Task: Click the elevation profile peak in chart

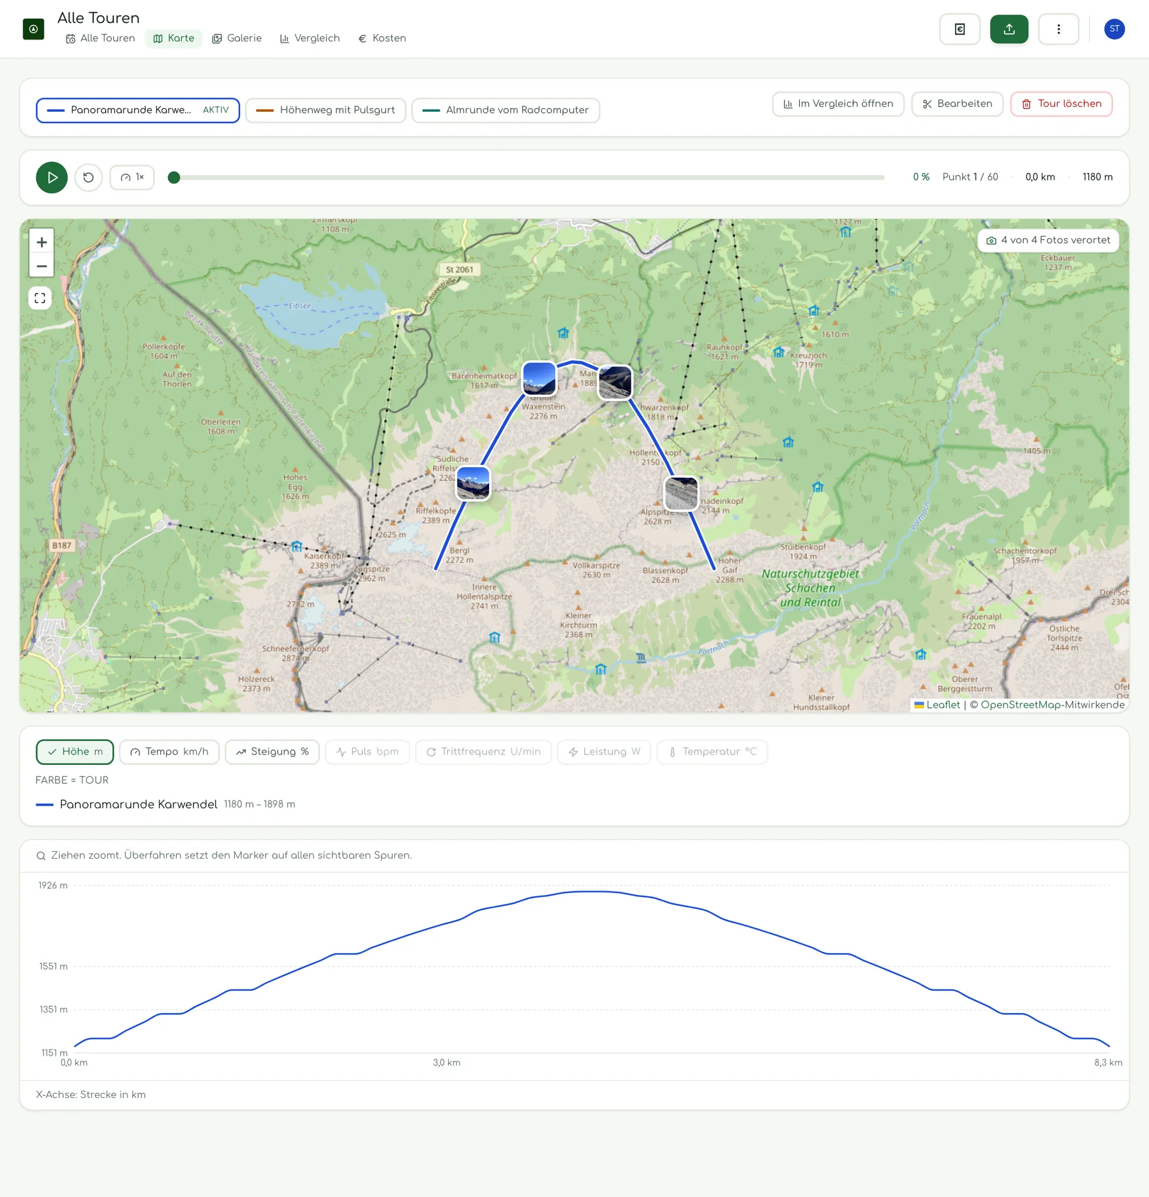Action: point(592,891)
